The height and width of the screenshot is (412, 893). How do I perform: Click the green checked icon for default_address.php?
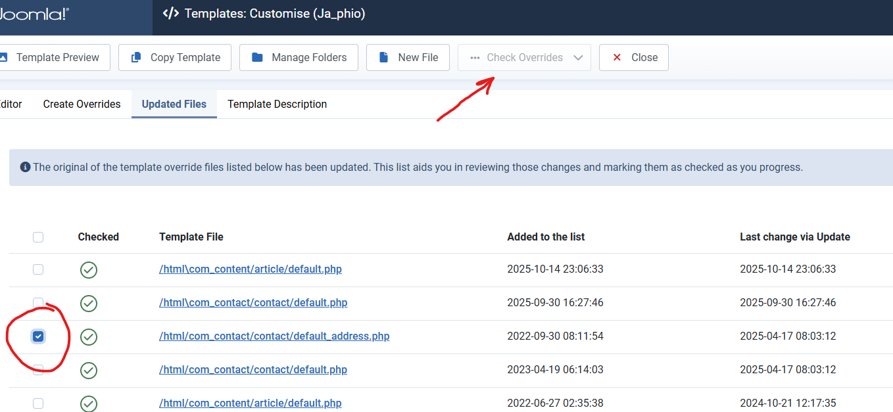tap(89, 337)
